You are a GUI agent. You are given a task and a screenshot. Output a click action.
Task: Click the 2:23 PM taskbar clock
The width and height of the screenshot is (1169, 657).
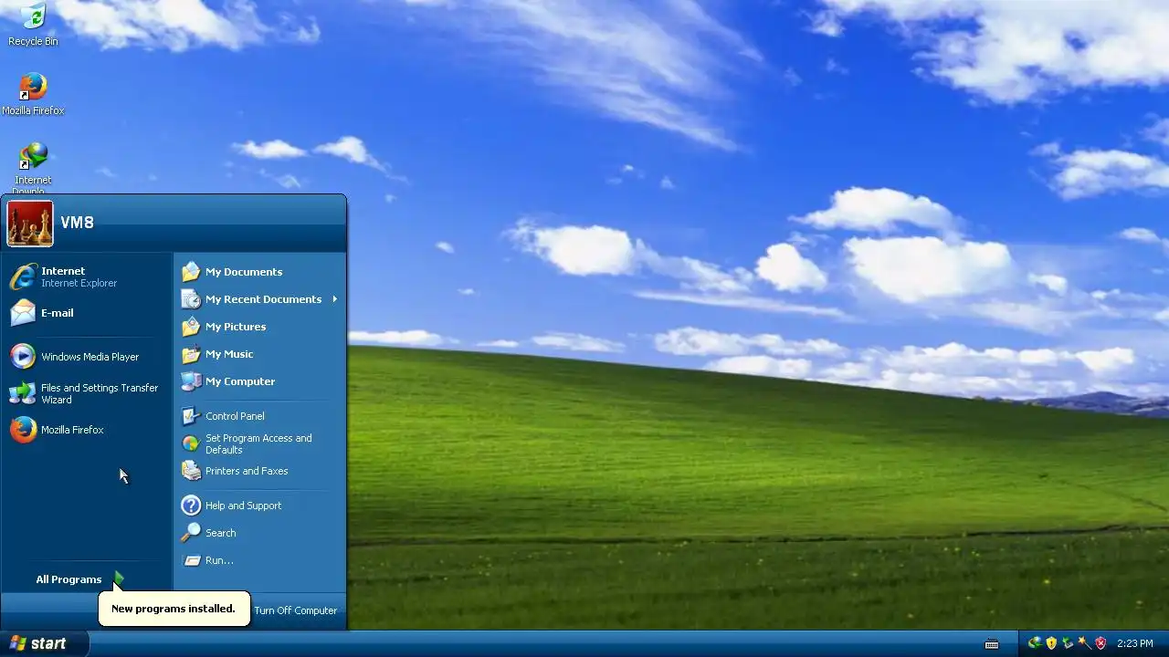1134,643
